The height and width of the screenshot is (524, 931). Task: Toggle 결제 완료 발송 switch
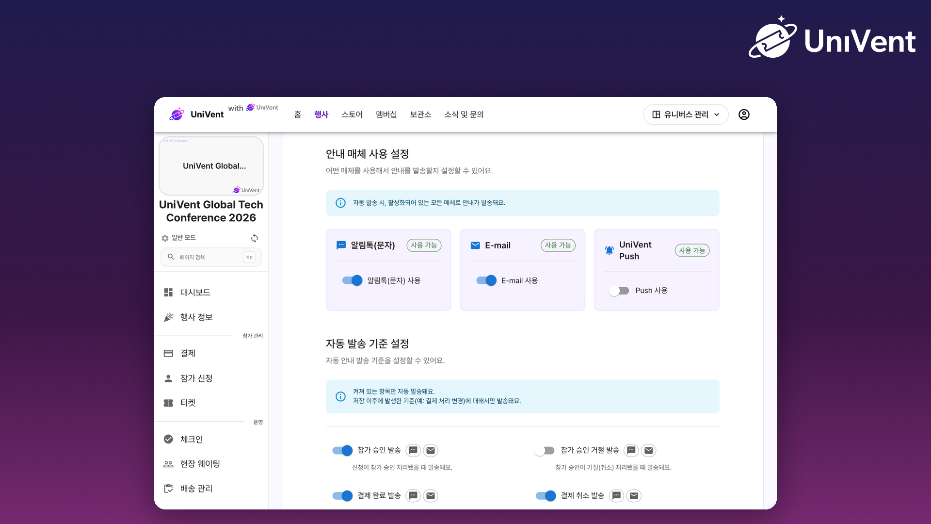click(x=342, y=495)
